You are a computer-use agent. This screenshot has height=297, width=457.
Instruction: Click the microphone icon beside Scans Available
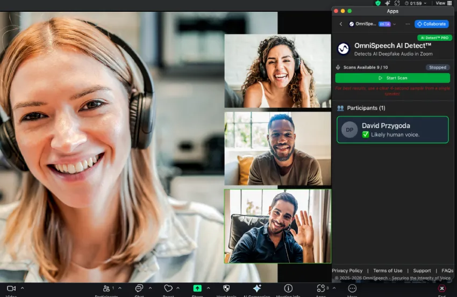338,67
